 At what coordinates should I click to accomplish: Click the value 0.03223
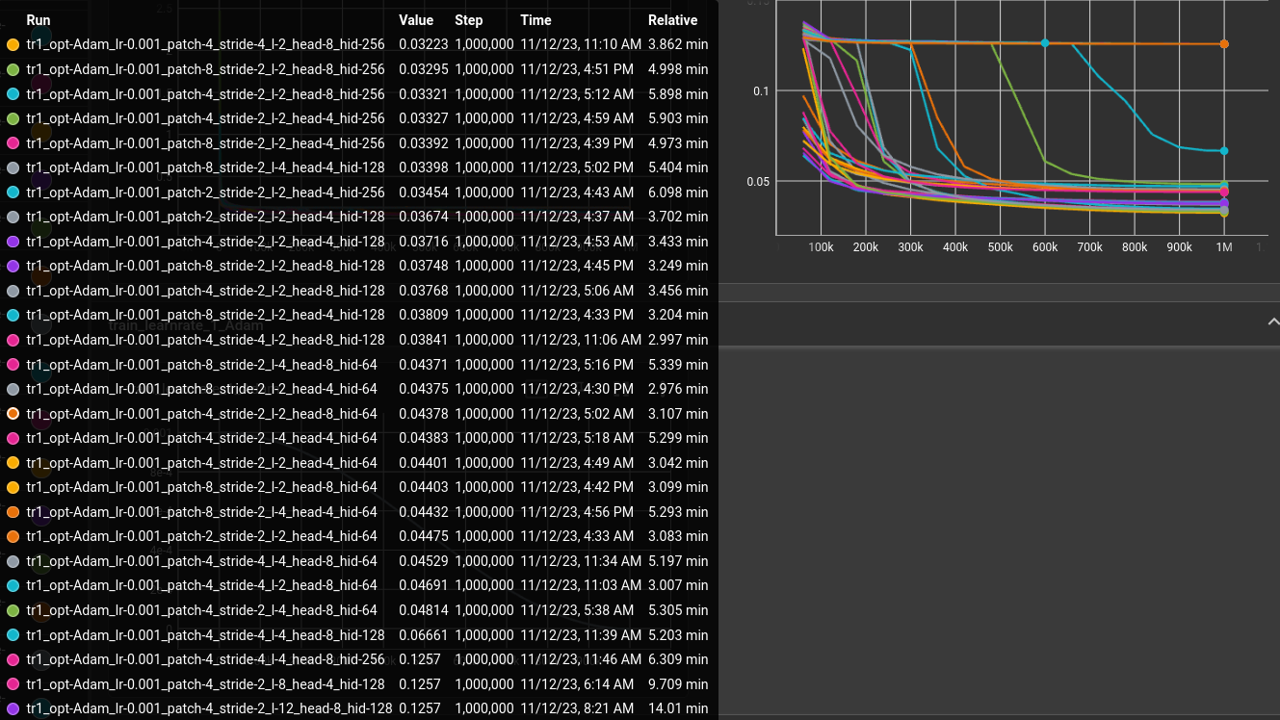(x=424, y=45)
